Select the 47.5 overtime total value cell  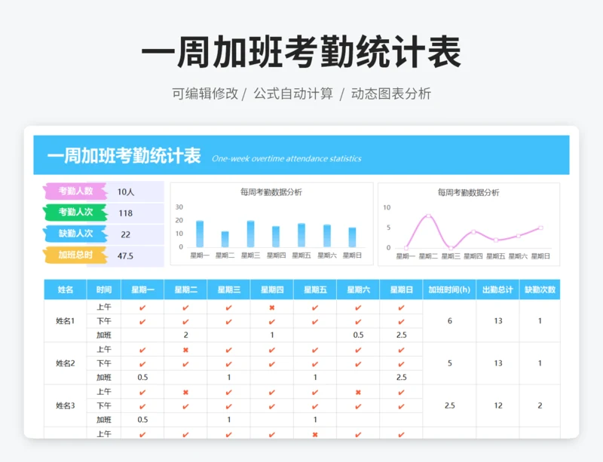pos(126,256)
